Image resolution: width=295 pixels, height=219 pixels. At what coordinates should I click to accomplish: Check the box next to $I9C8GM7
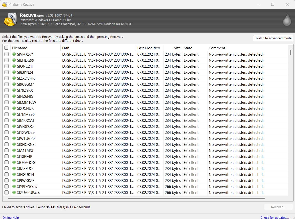click(x=7, y=84)
